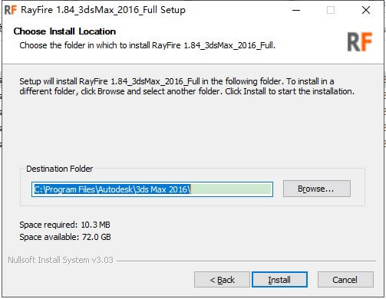
Task: Click the Destination Folder group label
Action: point(60,169)
